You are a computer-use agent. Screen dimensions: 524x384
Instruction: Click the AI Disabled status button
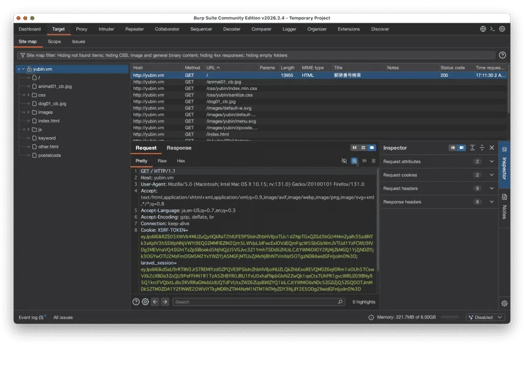coord(481,317)
